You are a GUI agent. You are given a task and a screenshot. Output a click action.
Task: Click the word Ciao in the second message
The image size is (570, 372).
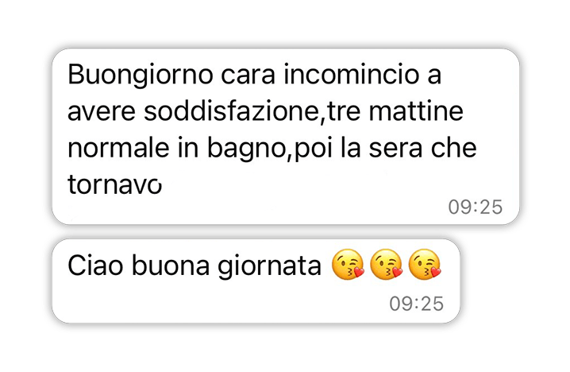tap(95, 265)
